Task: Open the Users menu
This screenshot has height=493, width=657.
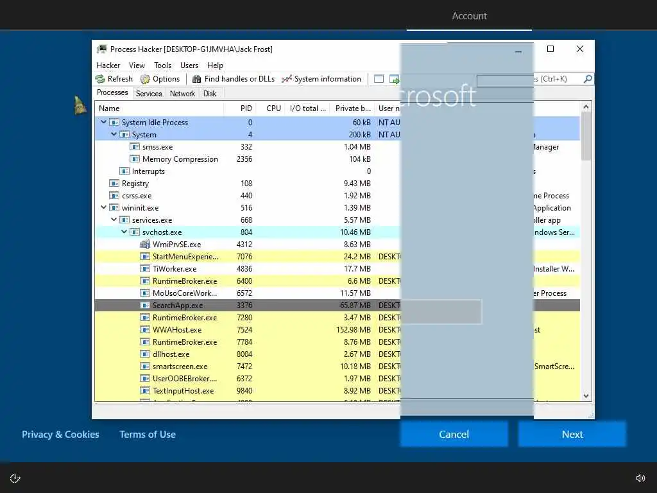Action: coord(189,65)
